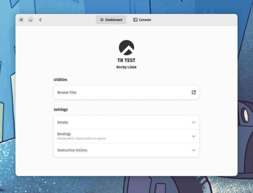Click the Rocky Linux logo icon
The image size is (253, 193).
[126, 48]
